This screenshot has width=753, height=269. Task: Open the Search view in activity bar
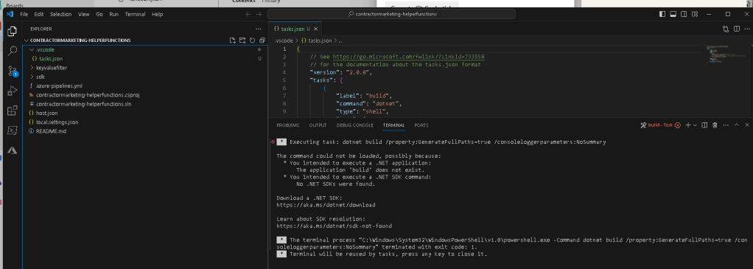click(13, 51)
